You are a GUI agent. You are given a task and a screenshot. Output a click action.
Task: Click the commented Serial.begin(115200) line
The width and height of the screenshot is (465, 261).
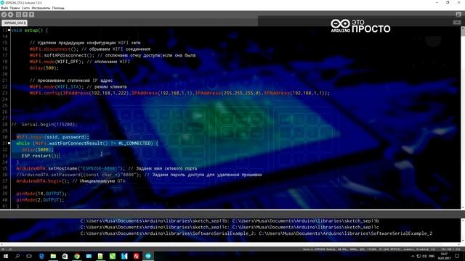point(44,124)
